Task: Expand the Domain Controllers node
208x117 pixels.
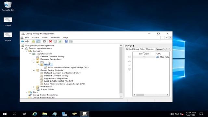Action: tap(34, 59)
